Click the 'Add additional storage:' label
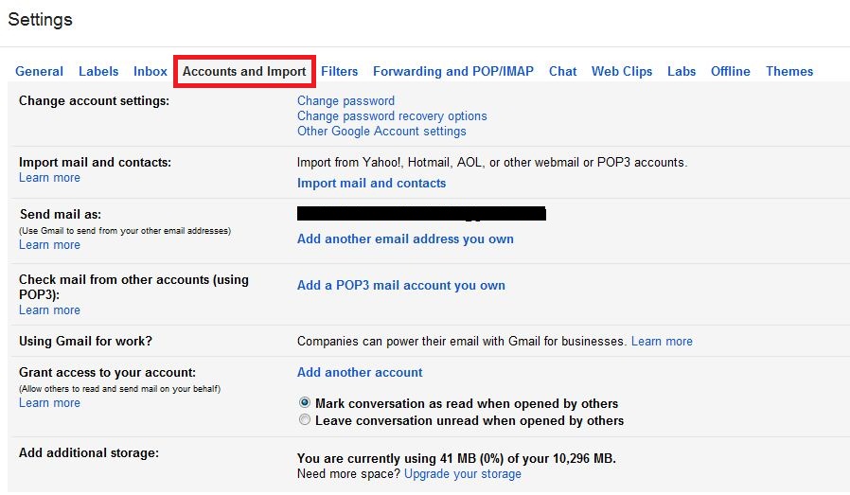The height and width of the screenshot is (495, 850). [x=89, y=452]
